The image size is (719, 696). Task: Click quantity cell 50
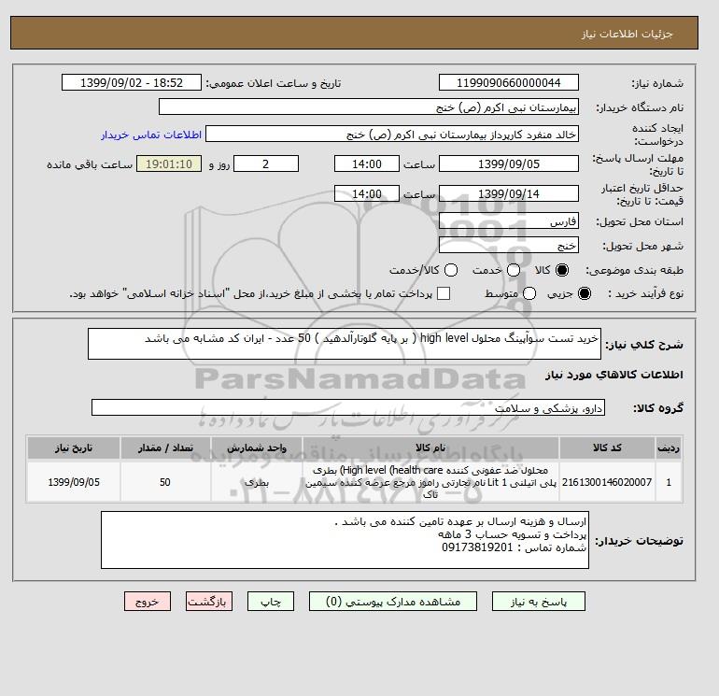click(165, 482)
